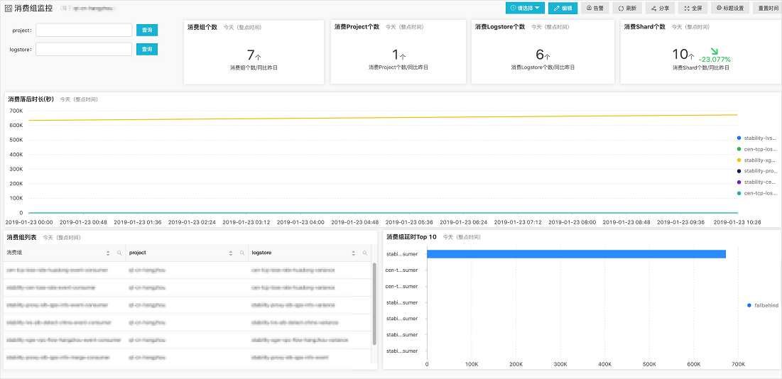Open 标题设置 title settings

pos(730,9)
